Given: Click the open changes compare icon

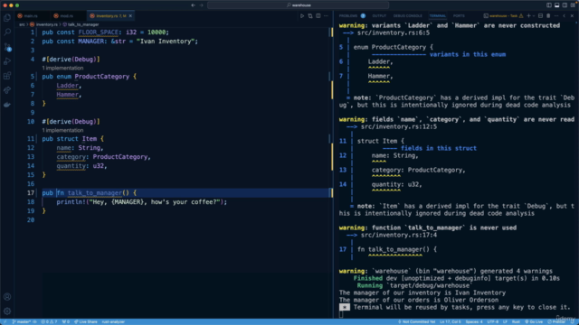Looking at the screenshot, I should pos(310,16).
